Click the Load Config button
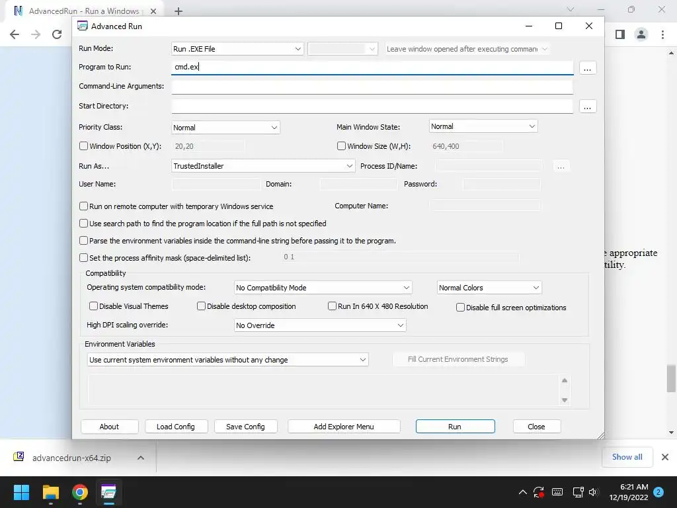 (176, 427)
